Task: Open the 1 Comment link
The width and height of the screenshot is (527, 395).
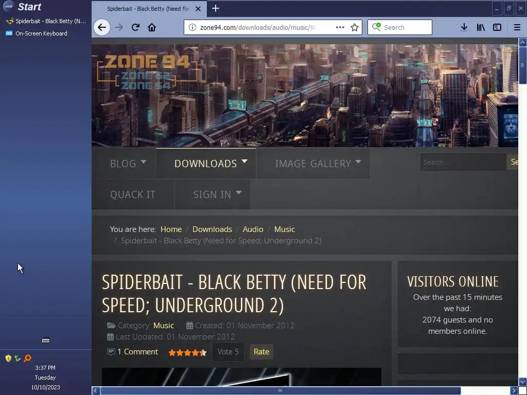Action: point(137,352)
